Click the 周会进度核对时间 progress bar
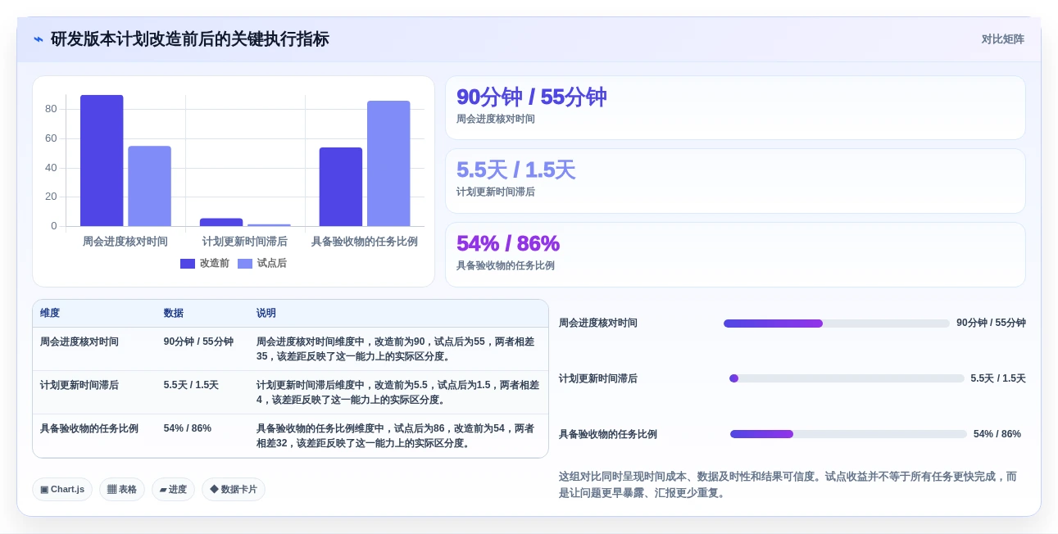The height and width of the screenshot is (534, 1058). pyautogui.click(x=837, y=324)
